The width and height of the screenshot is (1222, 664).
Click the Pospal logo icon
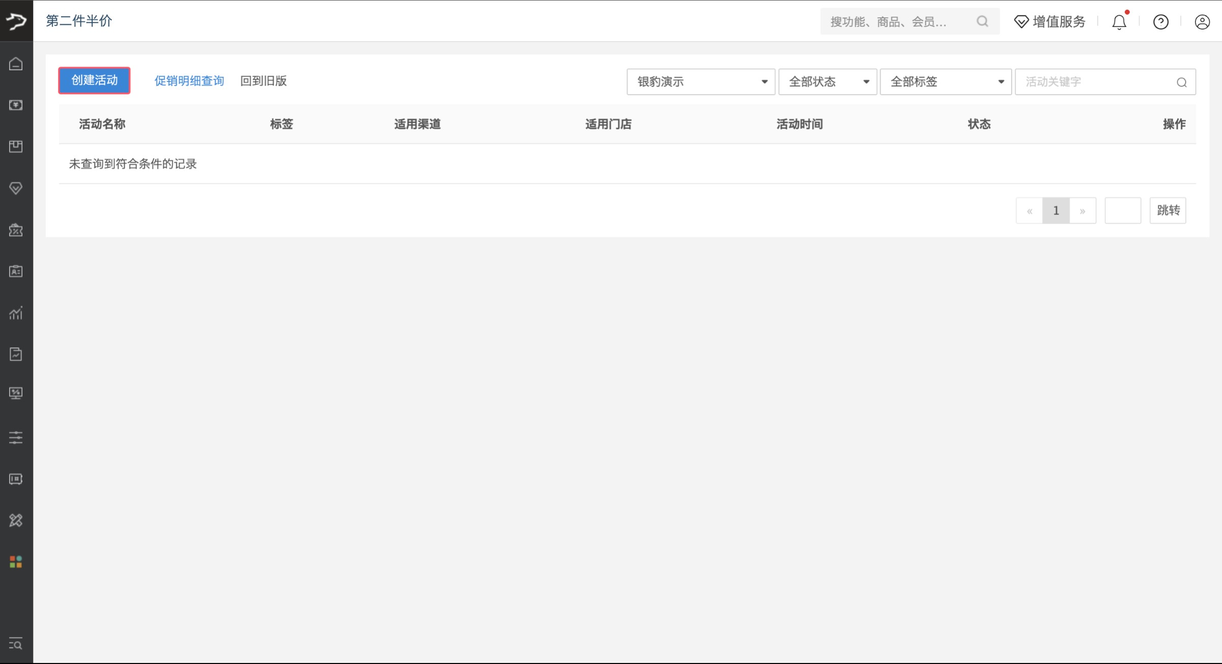click(x=16, y=21)
